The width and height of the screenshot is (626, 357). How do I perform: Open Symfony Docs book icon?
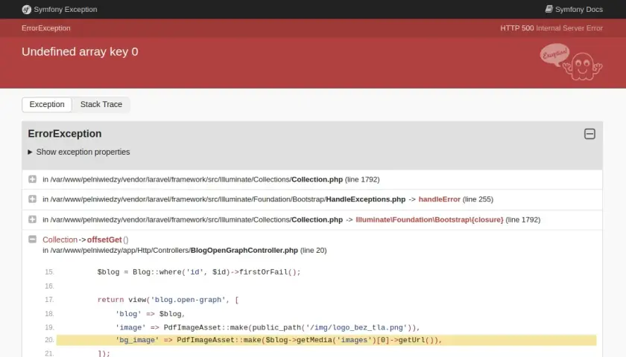tap(549, 9)
